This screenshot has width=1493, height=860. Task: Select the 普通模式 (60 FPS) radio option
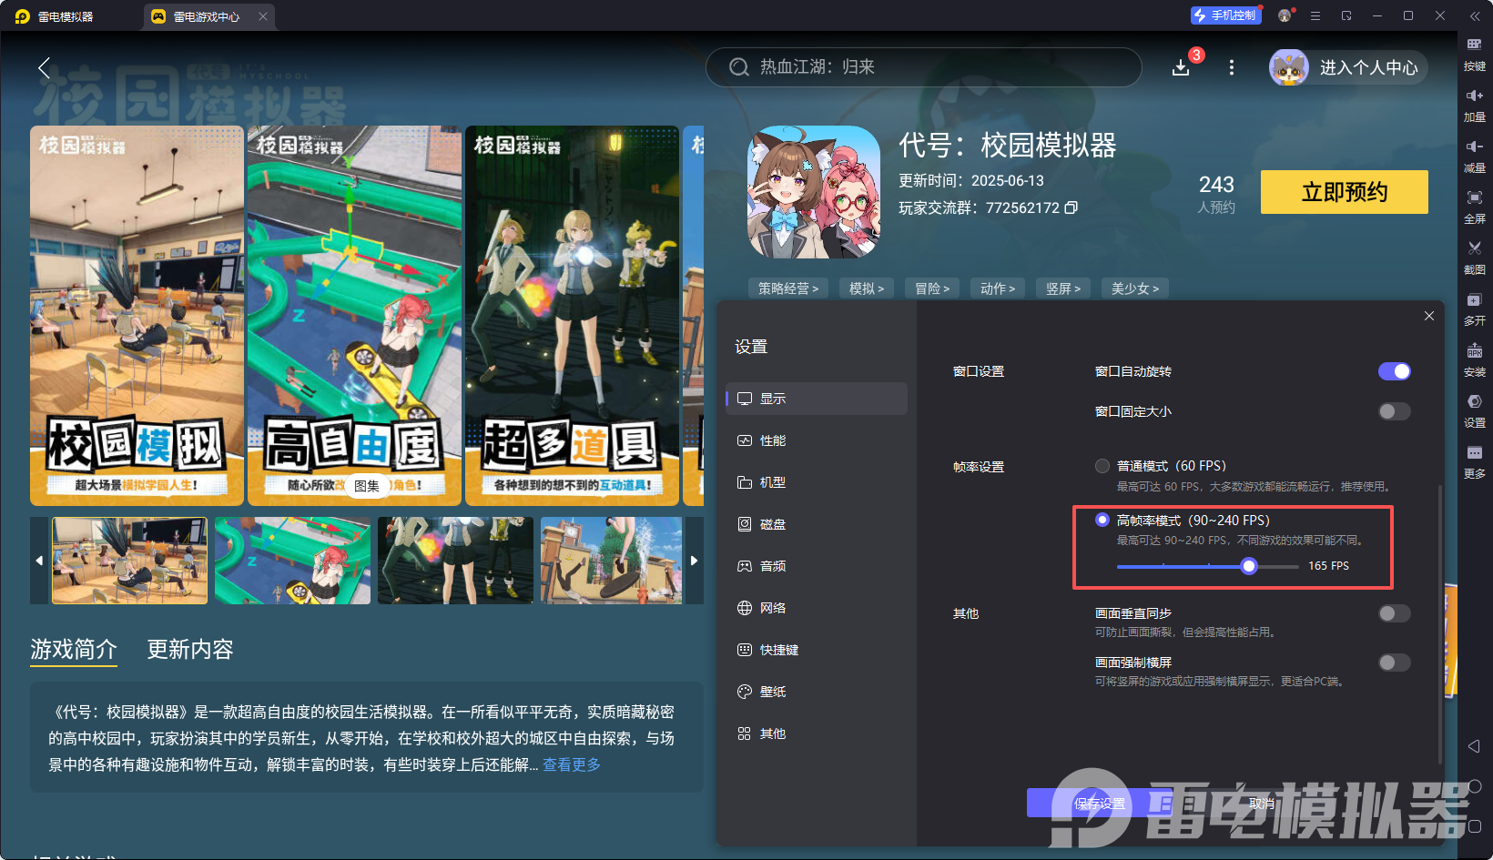(x=1102, y=465)
